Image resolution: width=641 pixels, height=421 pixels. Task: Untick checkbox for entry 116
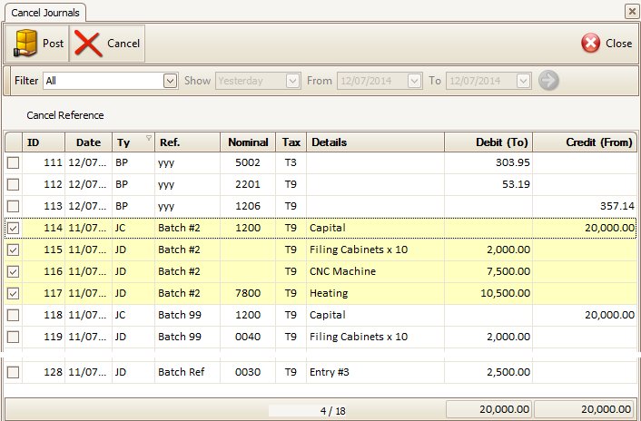13,271
